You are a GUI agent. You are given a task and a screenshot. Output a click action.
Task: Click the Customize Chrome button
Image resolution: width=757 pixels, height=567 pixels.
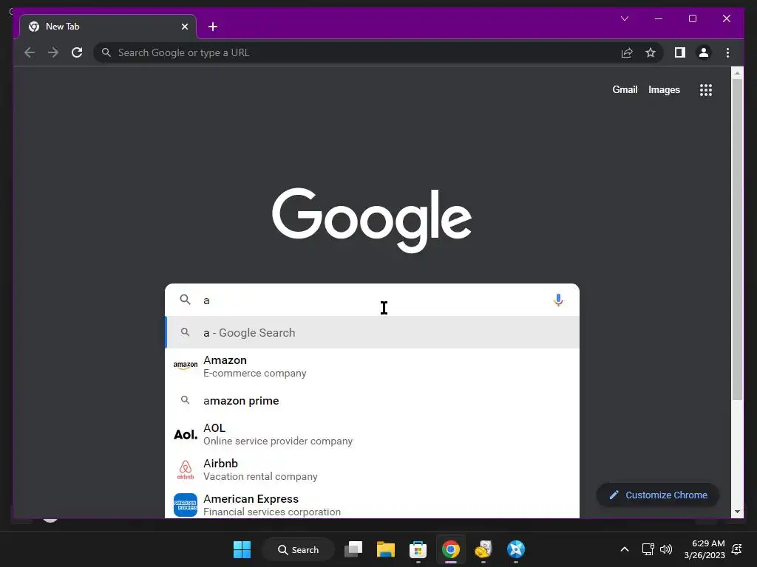click(657, 495)
